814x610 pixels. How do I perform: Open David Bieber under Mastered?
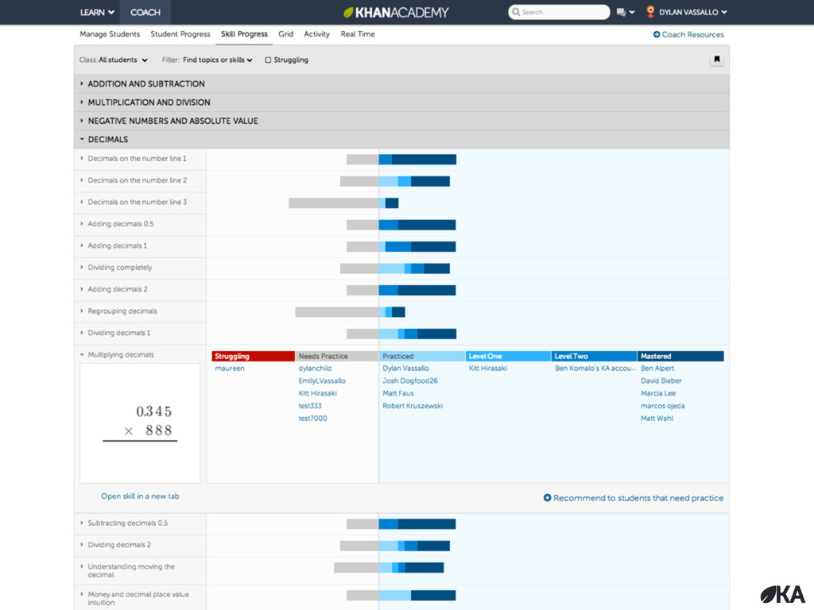tap(661, 380)
